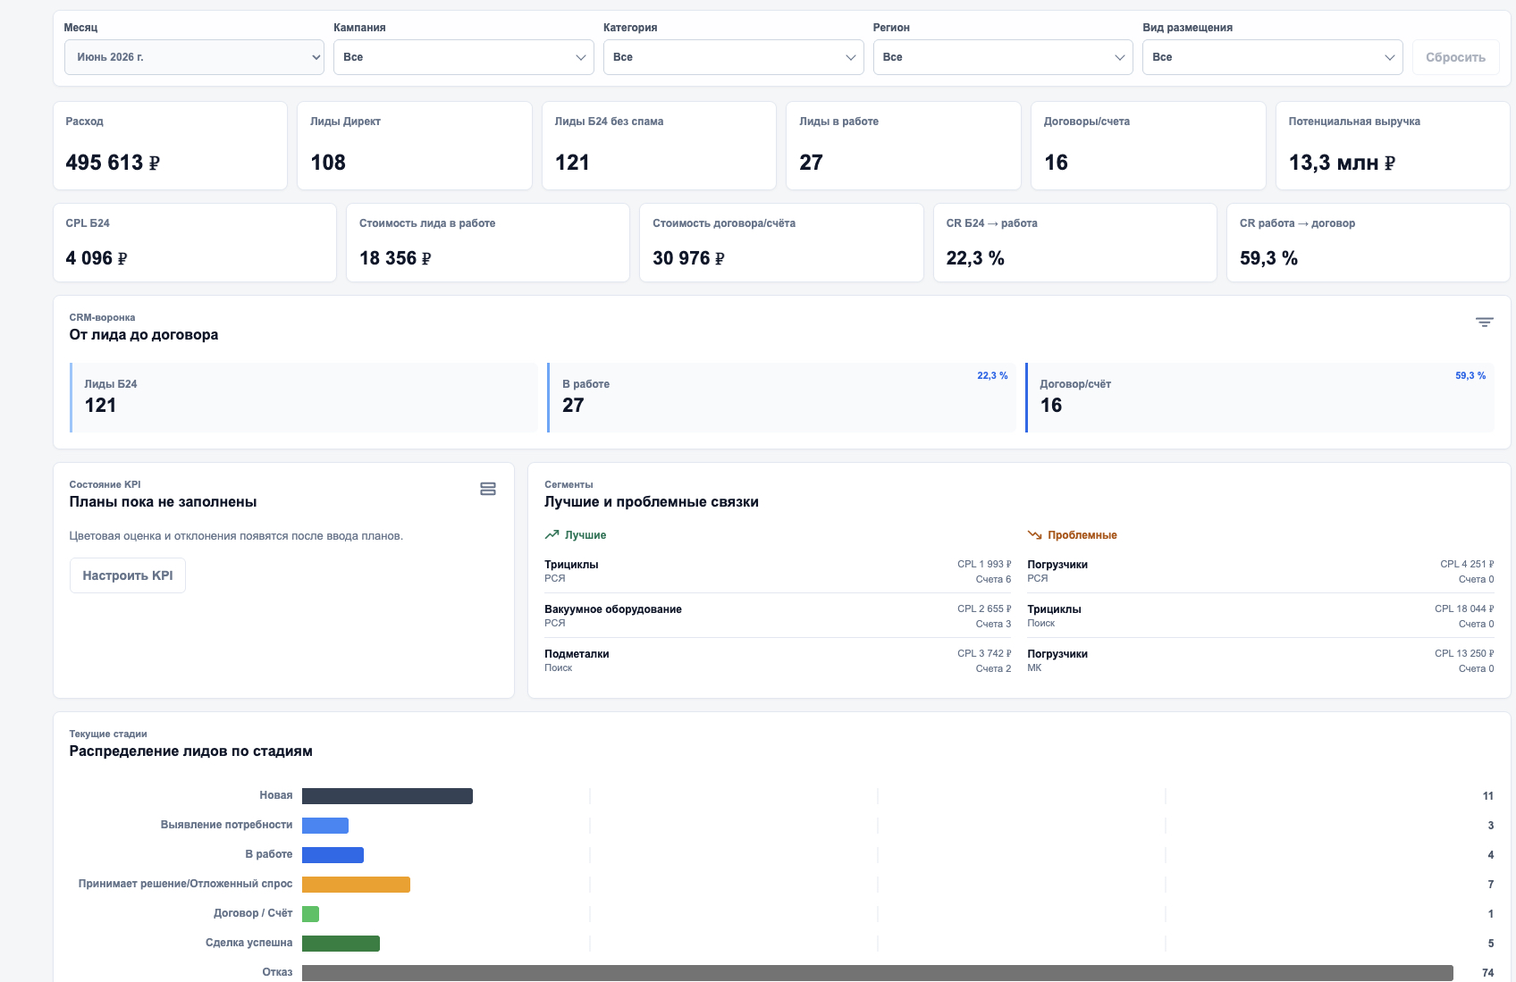Click the Лиды Б24 funnel stage

pyautogui.click(x=304, y=398)
